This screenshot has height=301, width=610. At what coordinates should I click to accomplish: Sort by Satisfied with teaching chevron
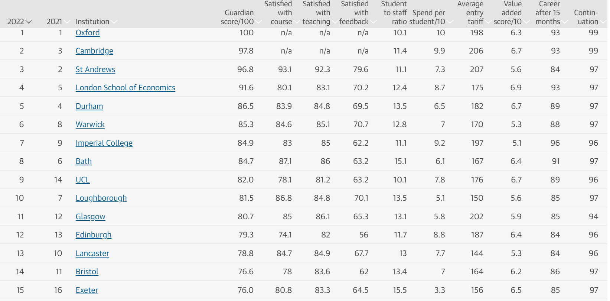[x=335, y=22]
